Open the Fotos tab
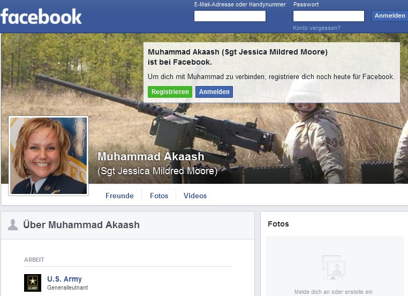The image size is (408, 296). coord(159,196)
